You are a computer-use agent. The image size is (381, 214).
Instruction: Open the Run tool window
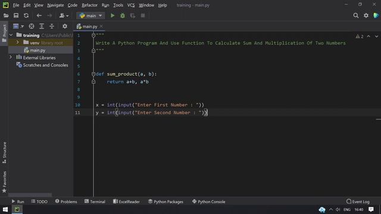pyautogui.click(x=18, y=202)
